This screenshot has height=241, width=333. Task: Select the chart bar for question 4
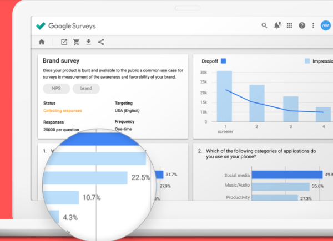pos(323,114)
